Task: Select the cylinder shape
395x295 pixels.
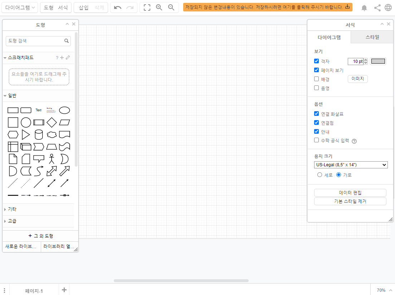Action: click(x=39, y=135)
